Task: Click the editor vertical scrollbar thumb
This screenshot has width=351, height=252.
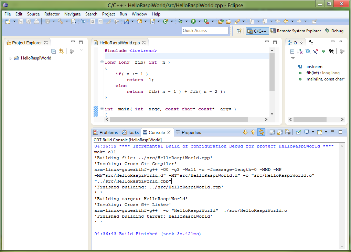Action: (x=272, y=72)
